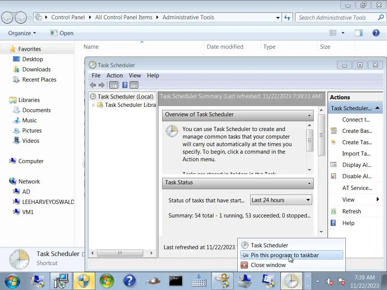
Task: Click Connect to Another Computer action
Action: [355, 120]
